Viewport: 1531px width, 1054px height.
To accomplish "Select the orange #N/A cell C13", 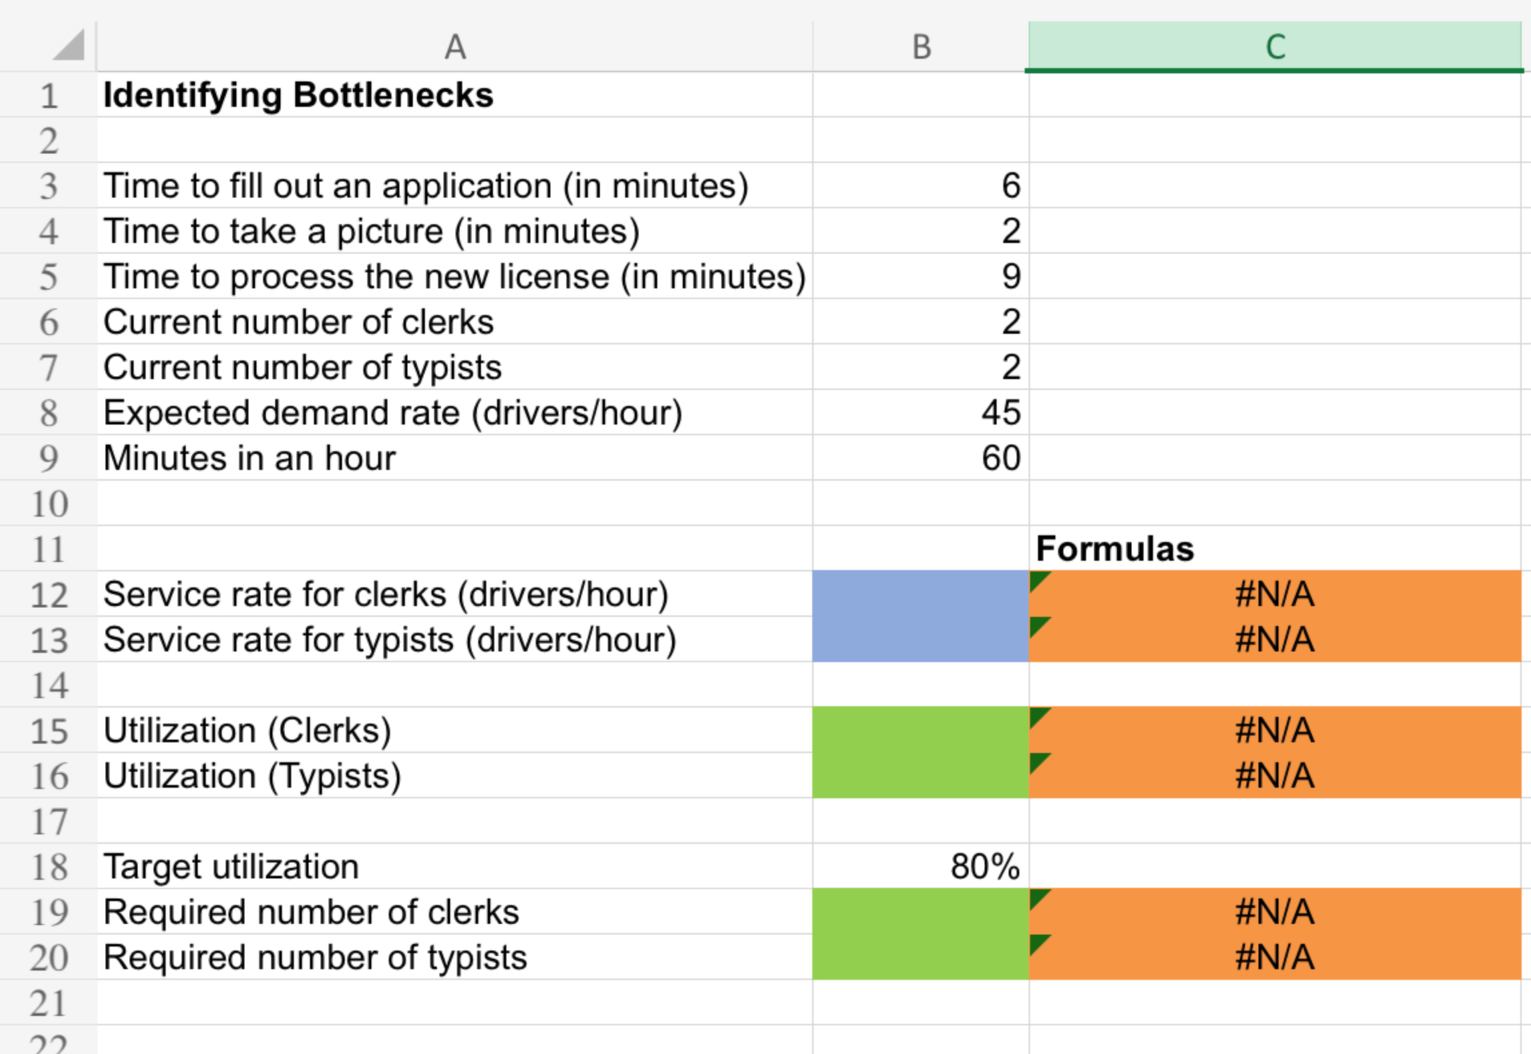I will pos(1274,639).
